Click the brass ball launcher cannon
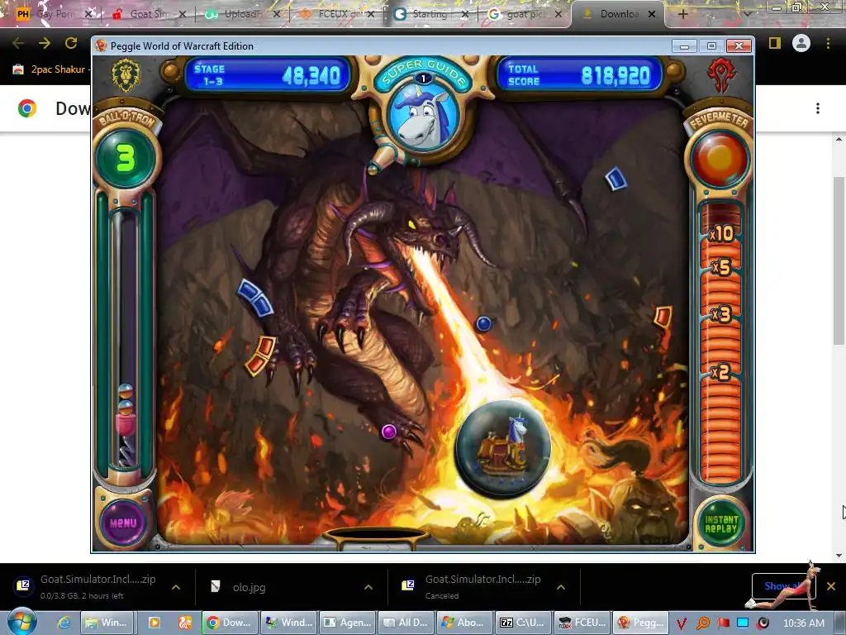Viewport: 846px width, 635px height. click(x=383, y=157)
